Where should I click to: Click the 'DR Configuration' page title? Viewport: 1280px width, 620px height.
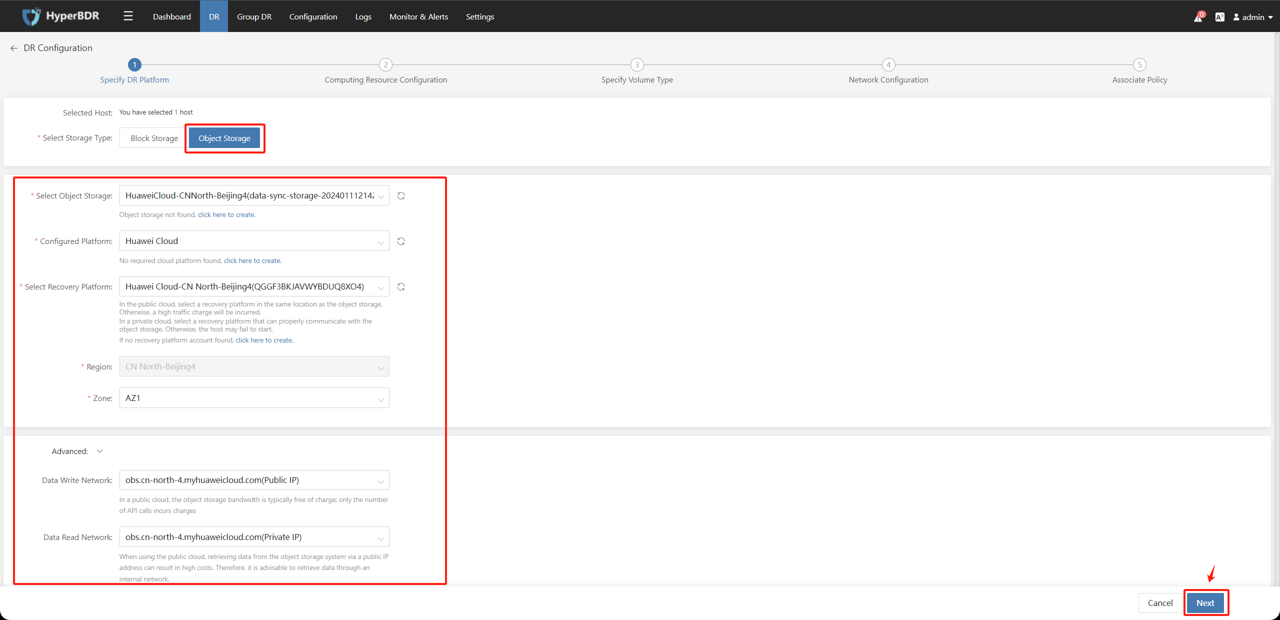point(58,48)
